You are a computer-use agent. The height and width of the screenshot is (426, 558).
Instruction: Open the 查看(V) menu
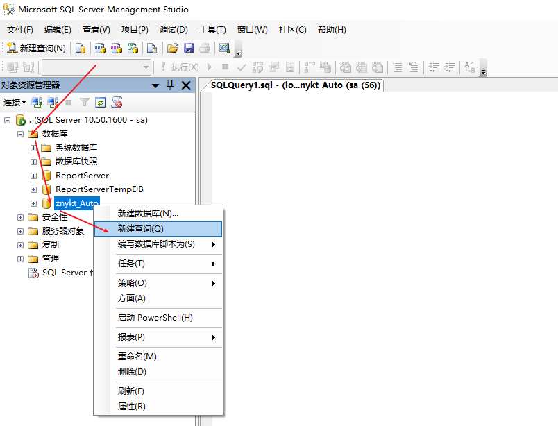96,30
